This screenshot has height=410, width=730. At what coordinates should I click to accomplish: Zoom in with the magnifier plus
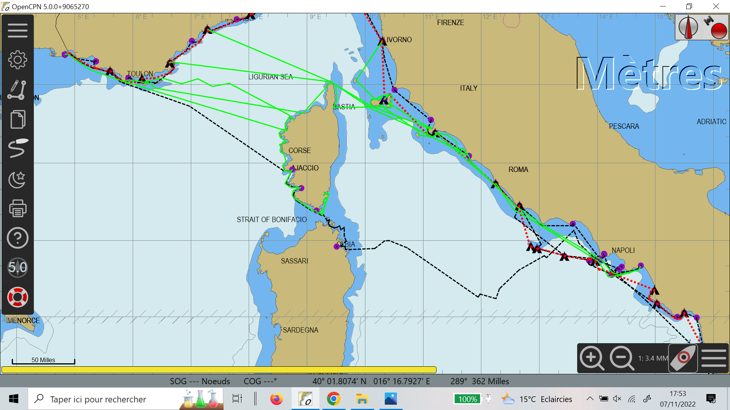(592, 358)
